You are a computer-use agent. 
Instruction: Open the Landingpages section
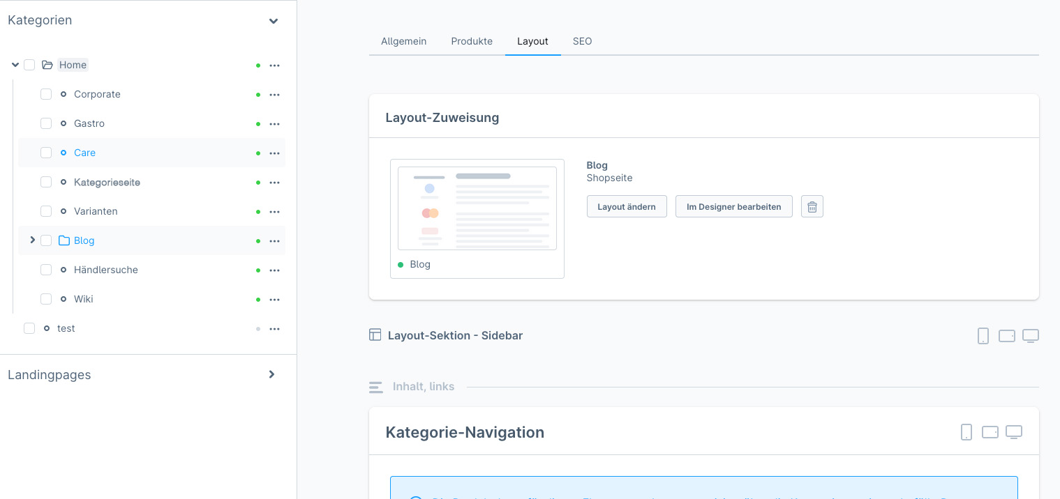point(271,374)
